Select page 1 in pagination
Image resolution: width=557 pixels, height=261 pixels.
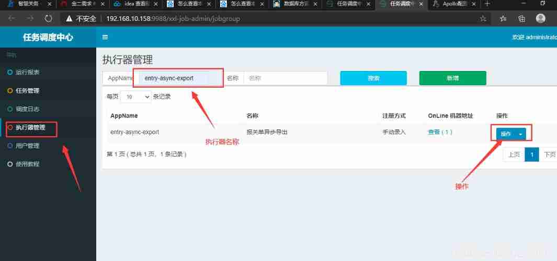(532, 155)
